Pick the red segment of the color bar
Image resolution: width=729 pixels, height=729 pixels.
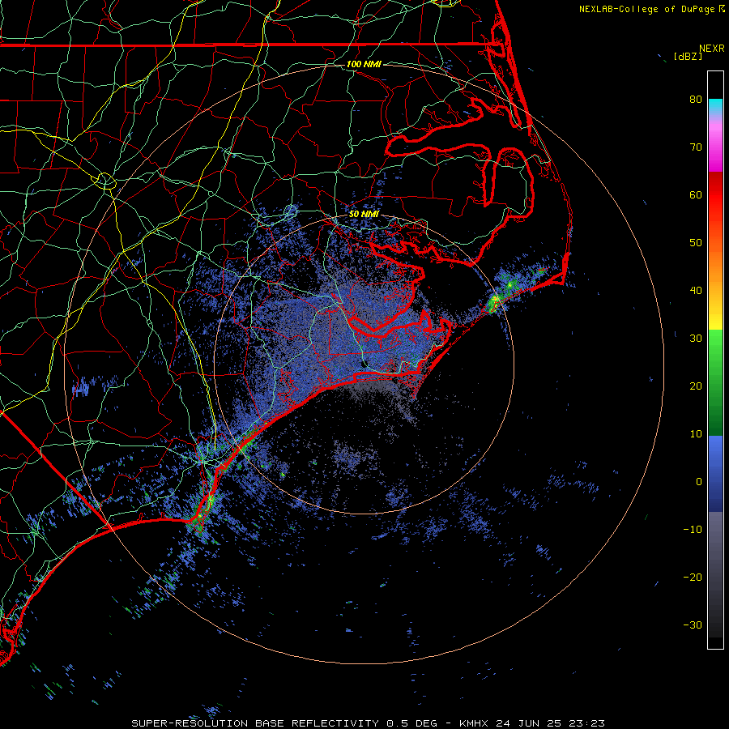pos(715,195)
